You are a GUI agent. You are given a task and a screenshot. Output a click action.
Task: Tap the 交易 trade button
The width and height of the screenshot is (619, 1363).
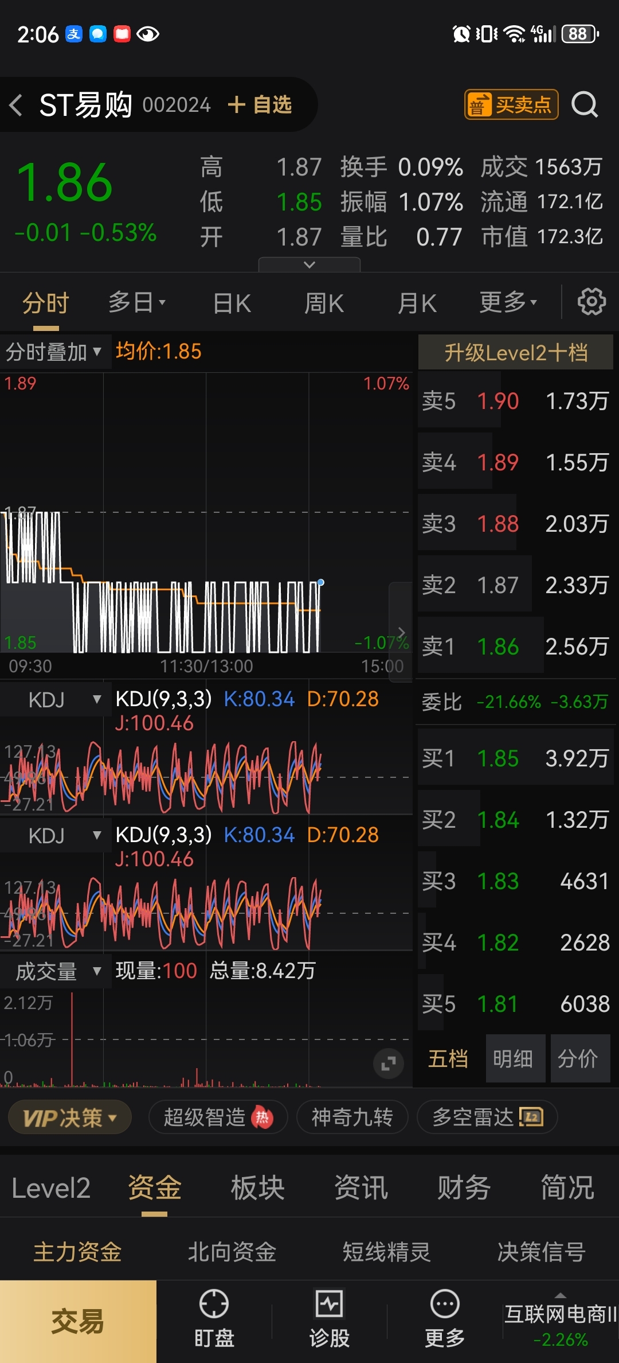pyautogui.click(x=78, y=1322)
